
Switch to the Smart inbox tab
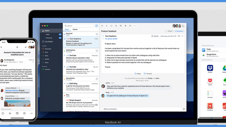point(67,29)
